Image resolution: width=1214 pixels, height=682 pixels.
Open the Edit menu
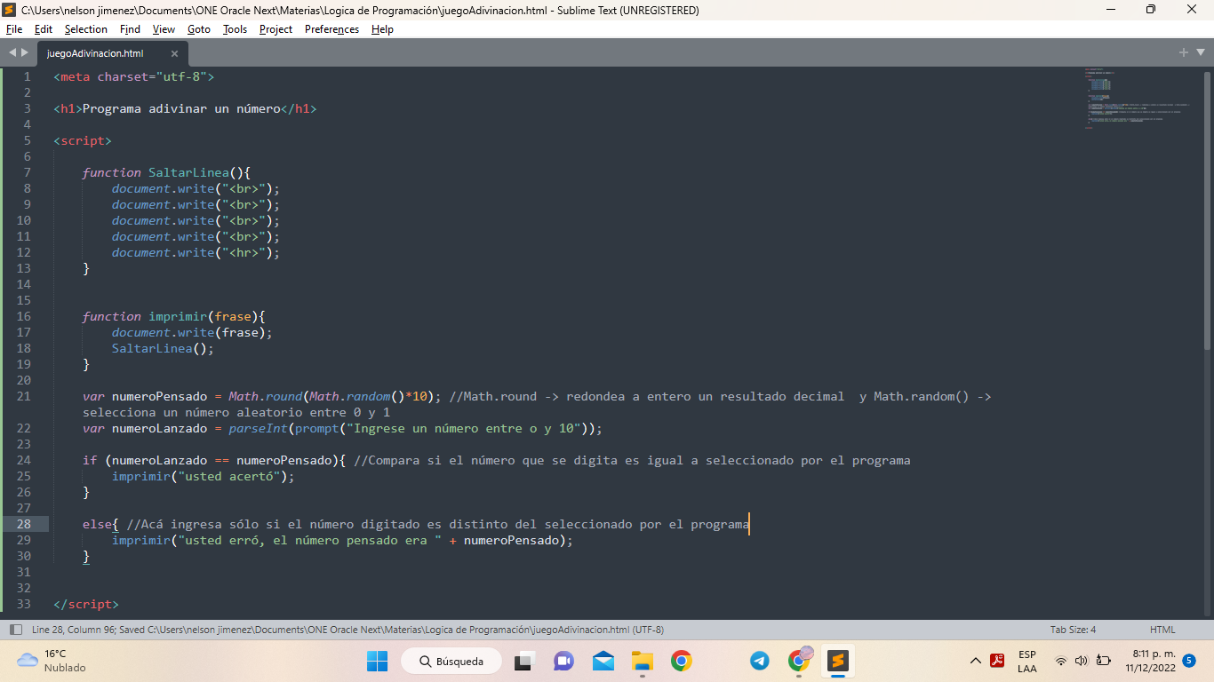[43, 29]
